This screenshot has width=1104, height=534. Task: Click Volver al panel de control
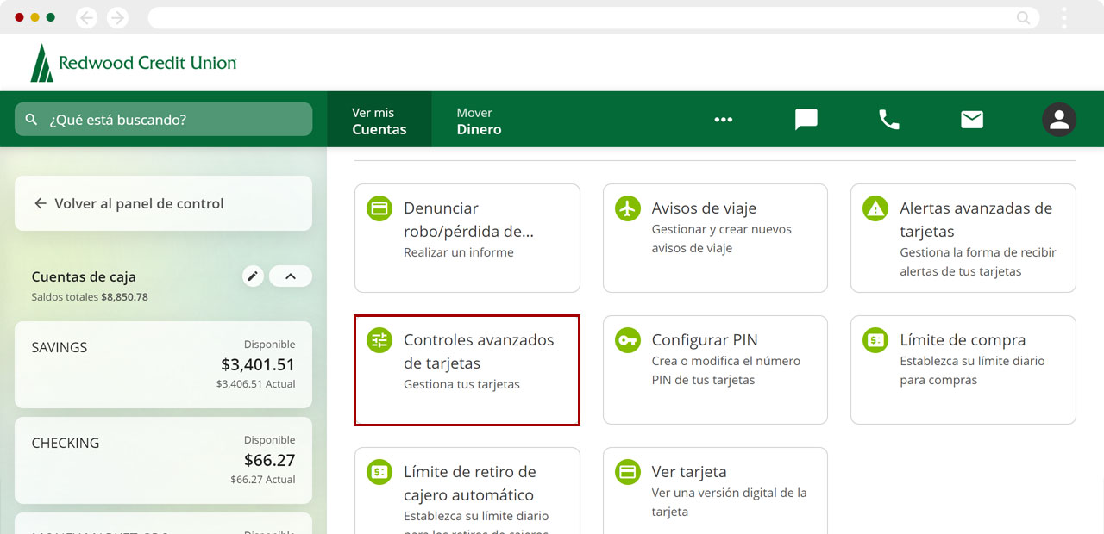(x=163, y=204)
